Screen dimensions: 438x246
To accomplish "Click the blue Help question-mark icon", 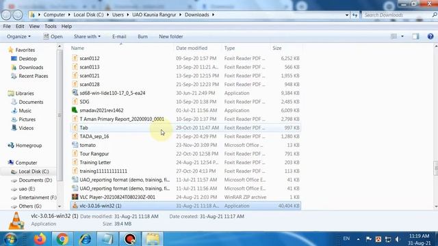I will coord(430,36).
